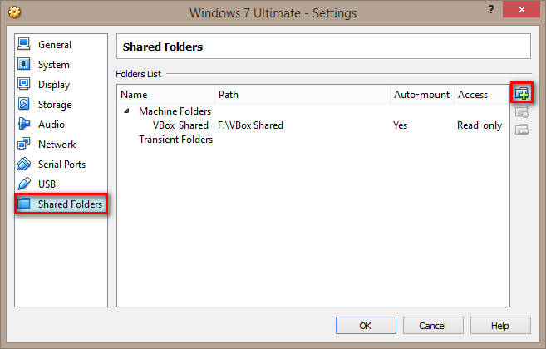
Task: Go to Display settings
Action: click(61, 84)
